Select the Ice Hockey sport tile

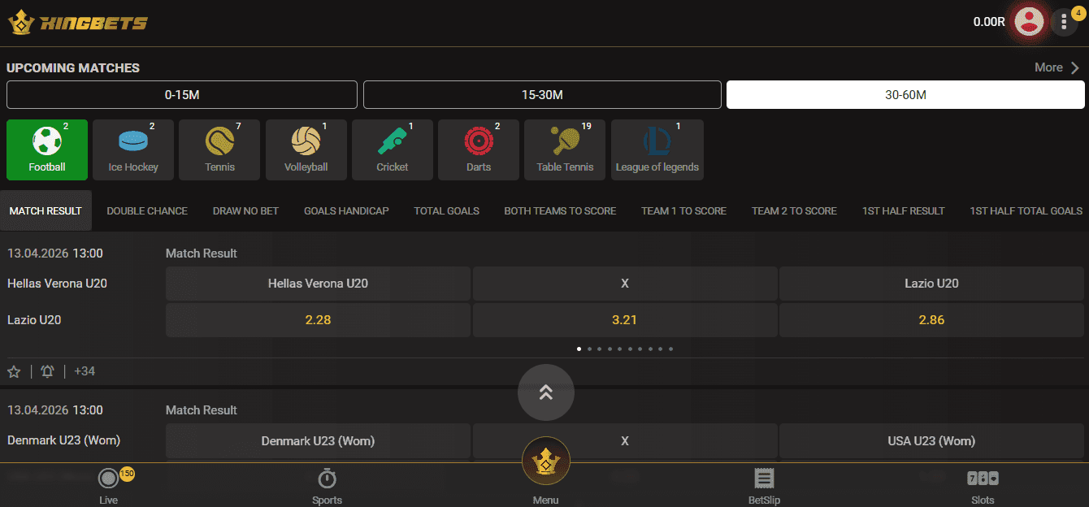(133, 149)
